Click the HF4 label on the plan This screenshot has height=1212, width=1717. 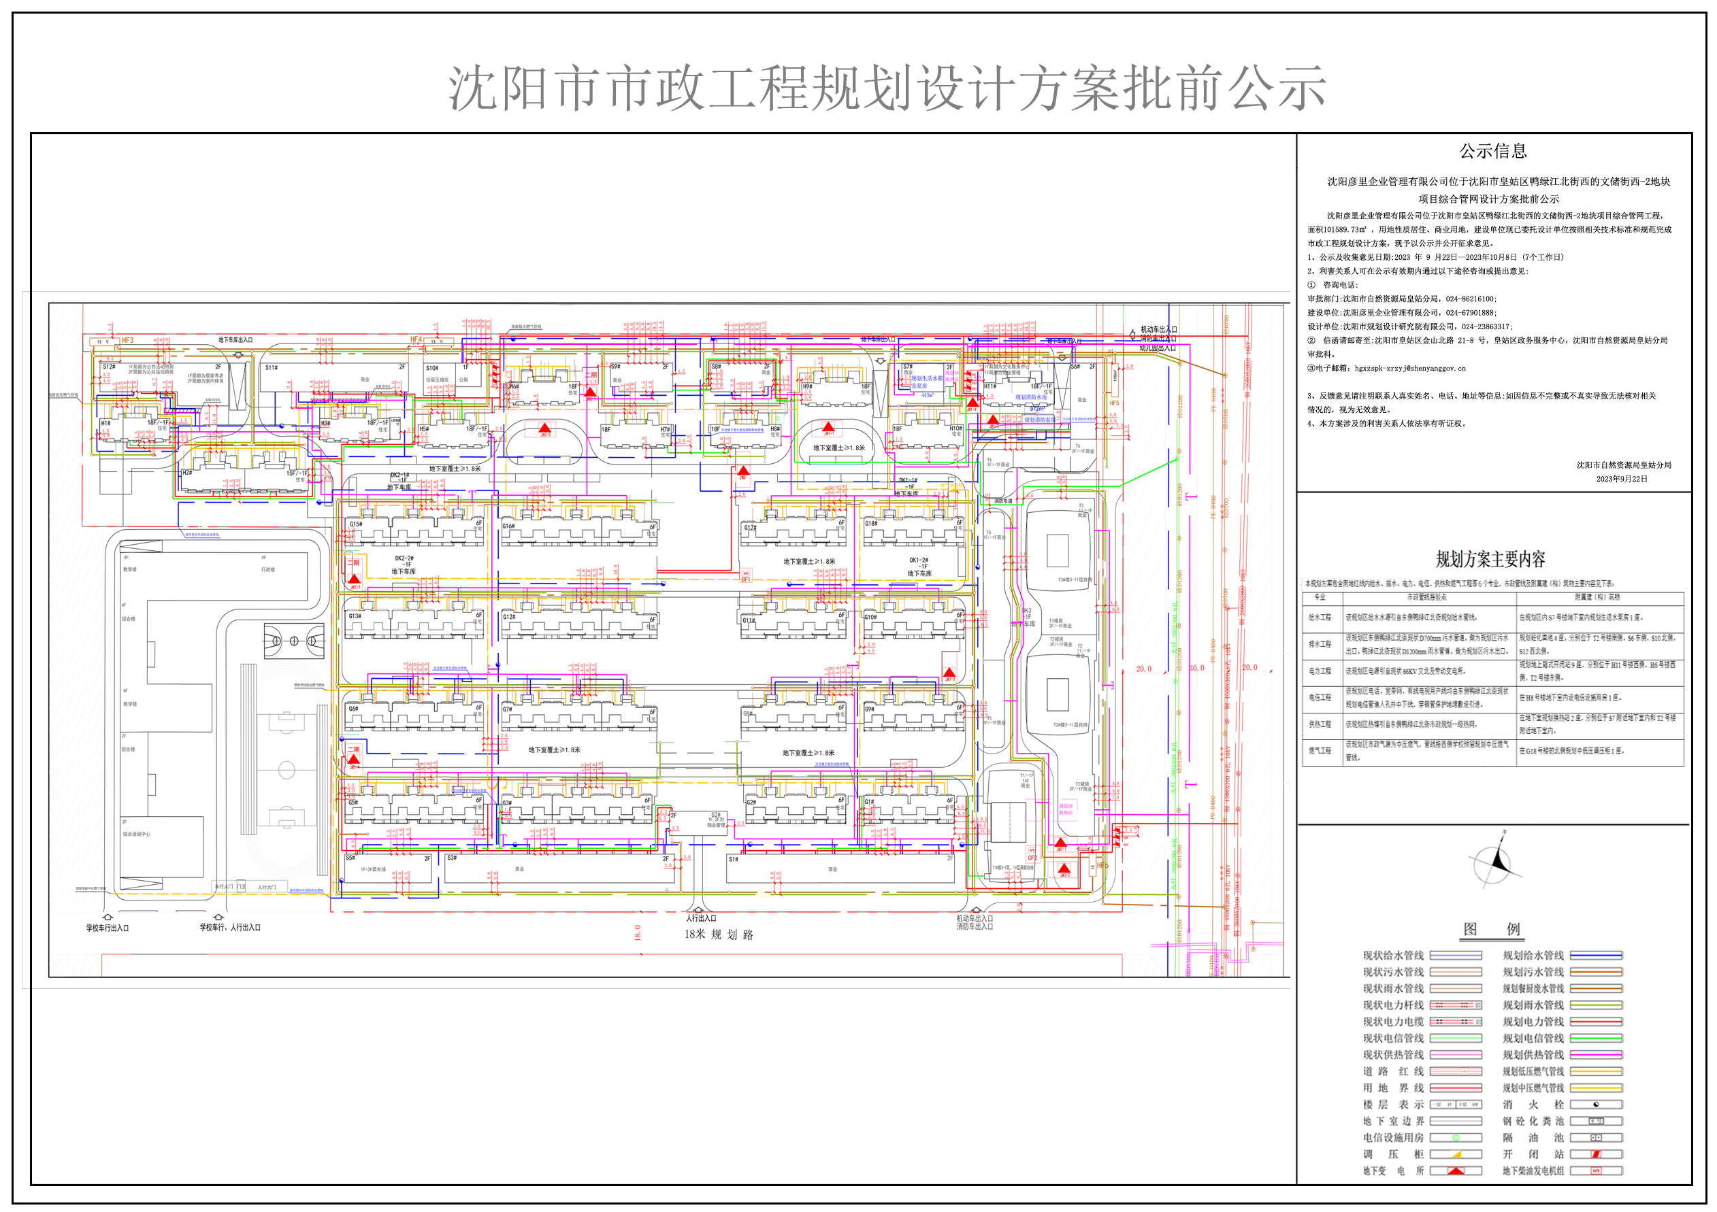point(416,340)
